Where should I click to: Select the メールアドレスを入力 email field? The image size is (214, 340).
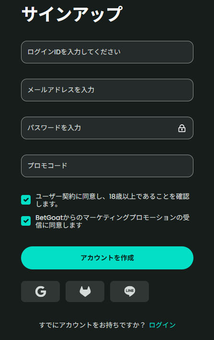pyautogui.click(x=107, y=90)
